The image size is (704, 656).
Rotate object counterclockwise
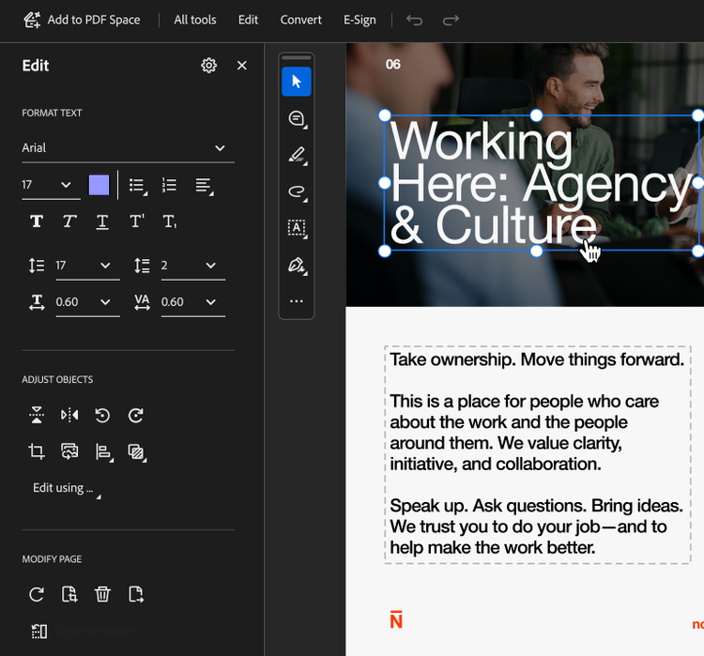[102, 416]
